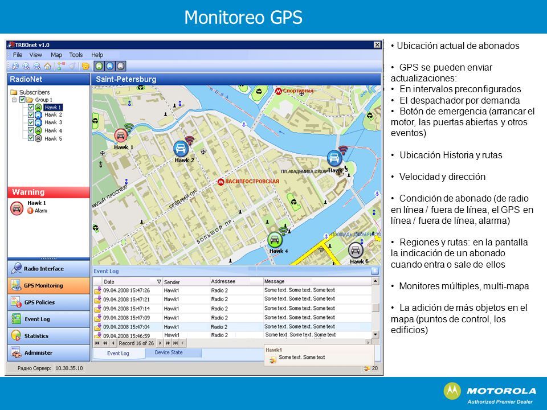Viewport: 547px width, 410px height.
Task: Select the 09.04.2008 15:47:14 log row
Action: (x=232, y=308)
